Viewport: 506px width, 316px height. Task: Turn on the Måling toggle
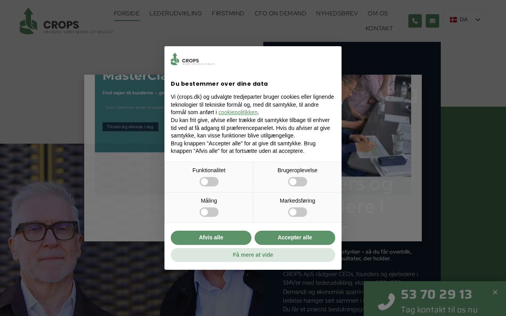(x=209, y=212)
